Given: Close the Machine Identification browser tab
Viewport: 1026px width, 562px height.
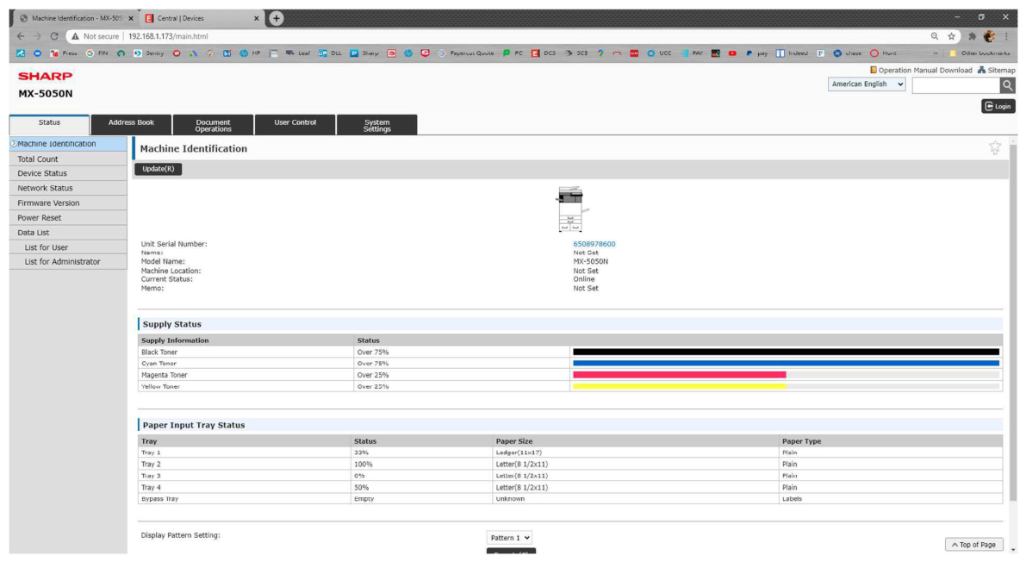Looking at the screenshot, I should click(131, 18).
